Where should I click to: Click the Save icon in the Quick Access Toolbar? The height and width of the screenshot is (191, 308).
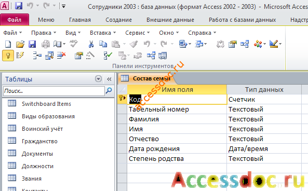click(x=19, y=6)
